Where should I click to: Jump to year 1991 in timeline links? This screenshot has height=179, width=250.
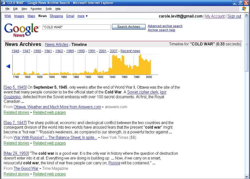(92, 51)
